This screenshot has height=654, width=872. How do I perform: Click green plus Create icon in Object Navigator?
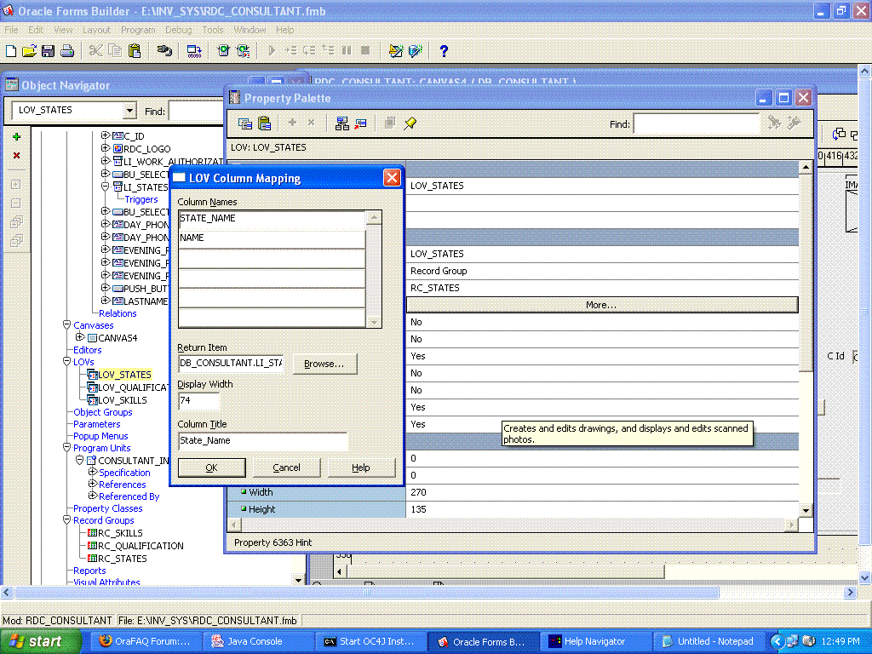pos(17,137)
